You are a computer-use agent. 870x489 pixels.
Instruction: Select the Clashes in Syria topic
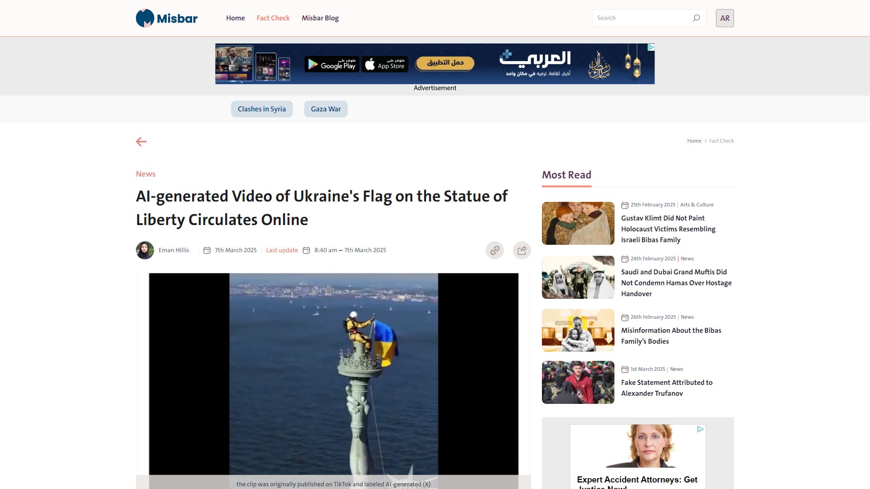tap(262, 109)
